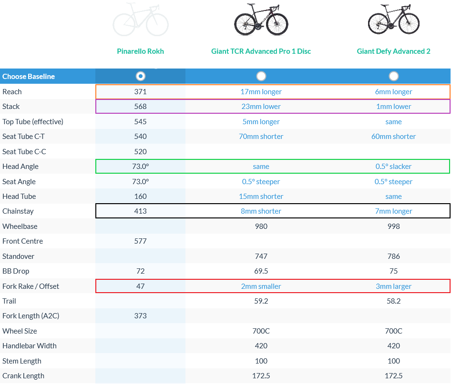This screenshot has height=384, width=451.
Task: Click the Stem Length label
Action: [x=22, y=361]
